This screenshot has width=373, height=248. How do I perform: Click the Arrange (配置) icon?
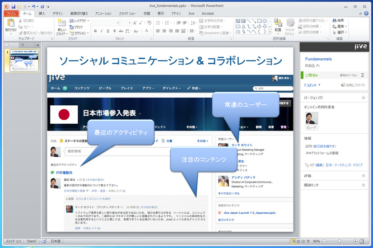coord(278,23)
